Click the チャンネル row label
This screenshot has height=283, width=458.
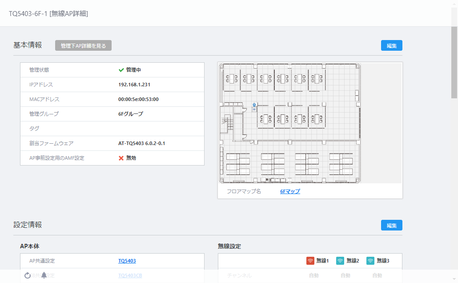tap(239, 275)
